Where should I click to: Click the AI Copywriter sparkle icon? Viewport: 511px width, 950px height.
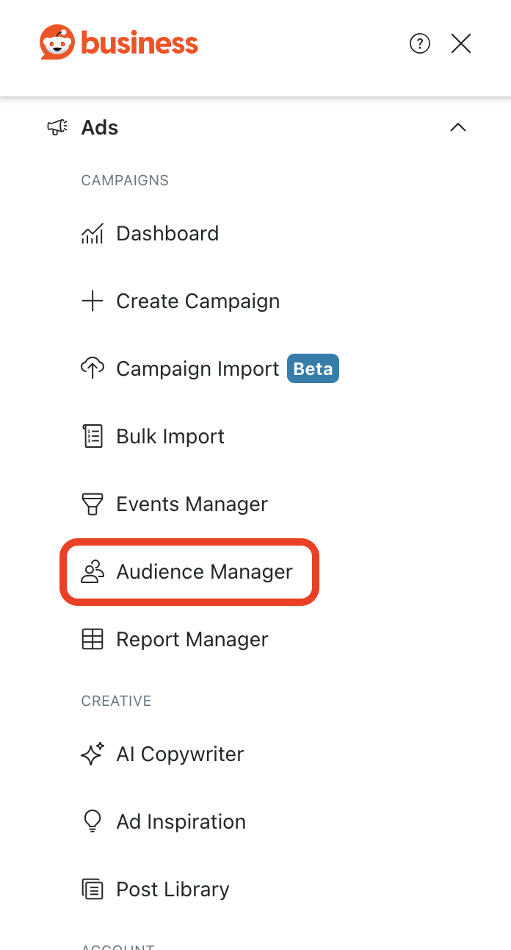click(x=92, y=754)
